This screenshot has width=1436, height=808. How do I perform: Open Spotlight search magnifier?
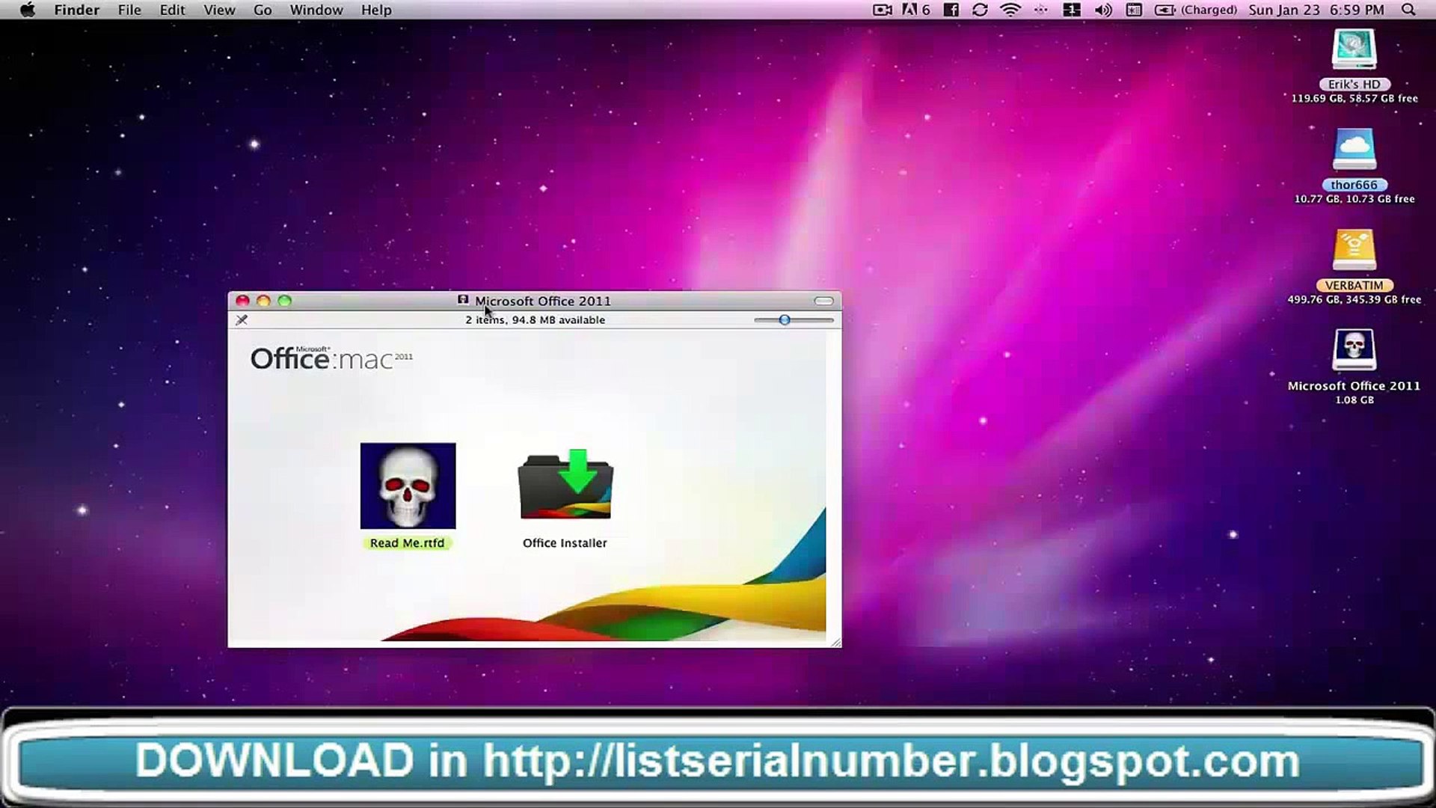(x=1408, y=10)
